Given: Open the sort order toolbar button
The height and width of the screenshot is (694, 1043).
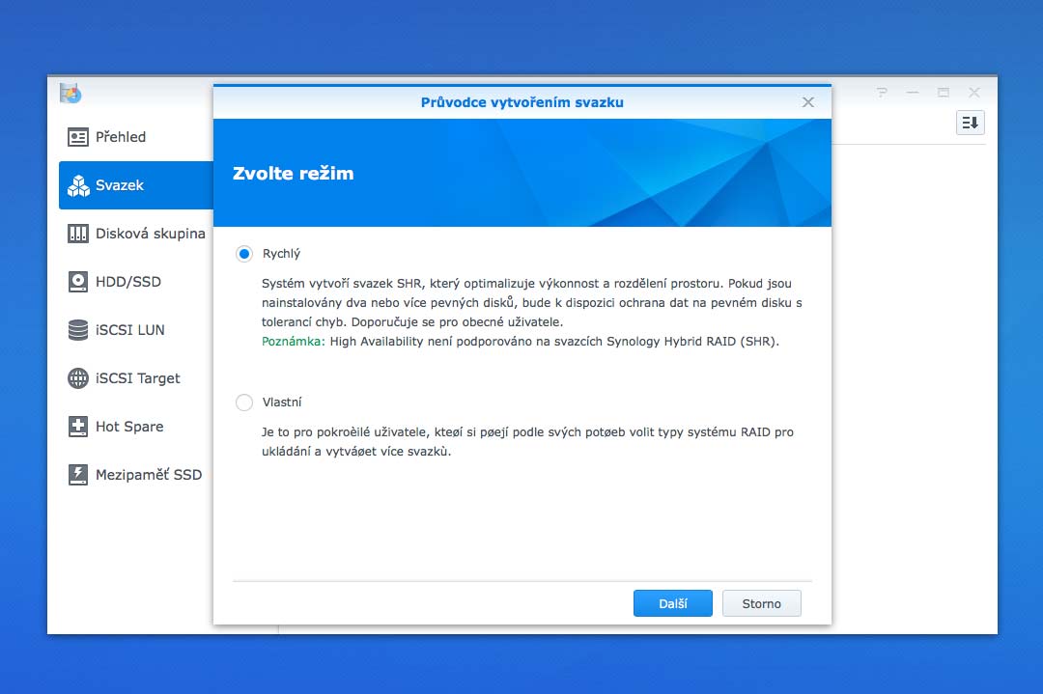Looking at the screenshot, I should [970, 123].
